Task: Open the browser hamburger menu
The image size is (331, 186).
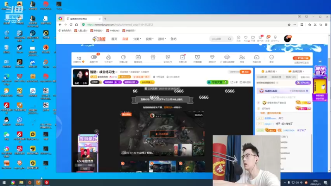Action: pyautogui.click(x=326, y=25)
